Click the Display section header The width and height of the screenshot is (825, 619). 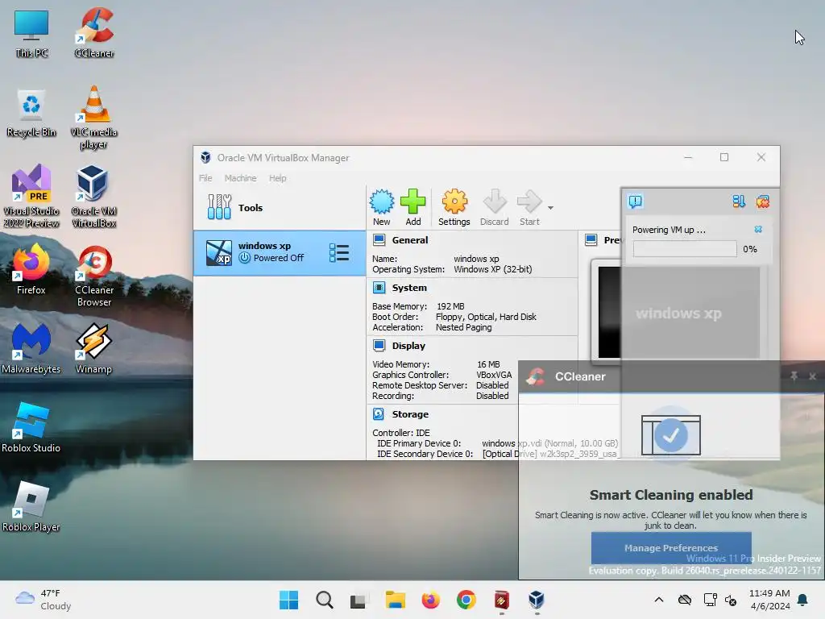[408, 346]
